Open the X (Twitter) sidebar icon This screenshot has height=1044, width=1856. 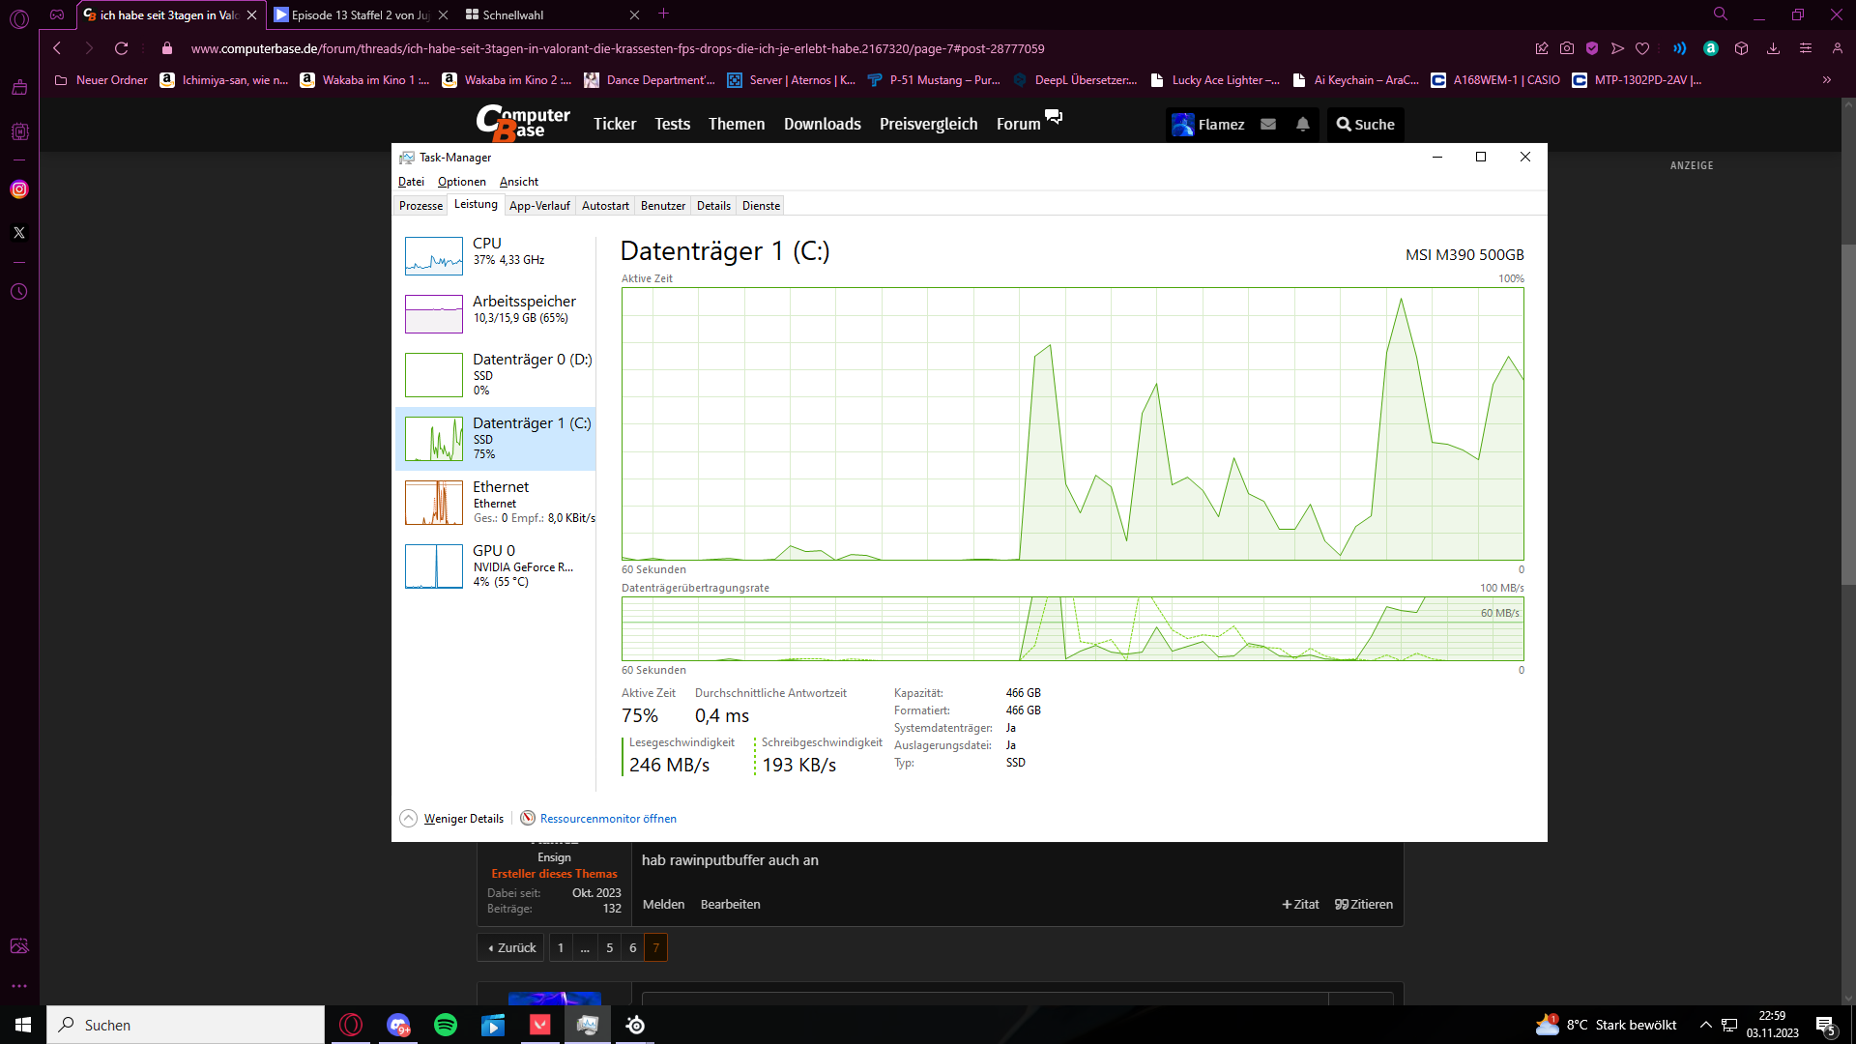[19, 233]
